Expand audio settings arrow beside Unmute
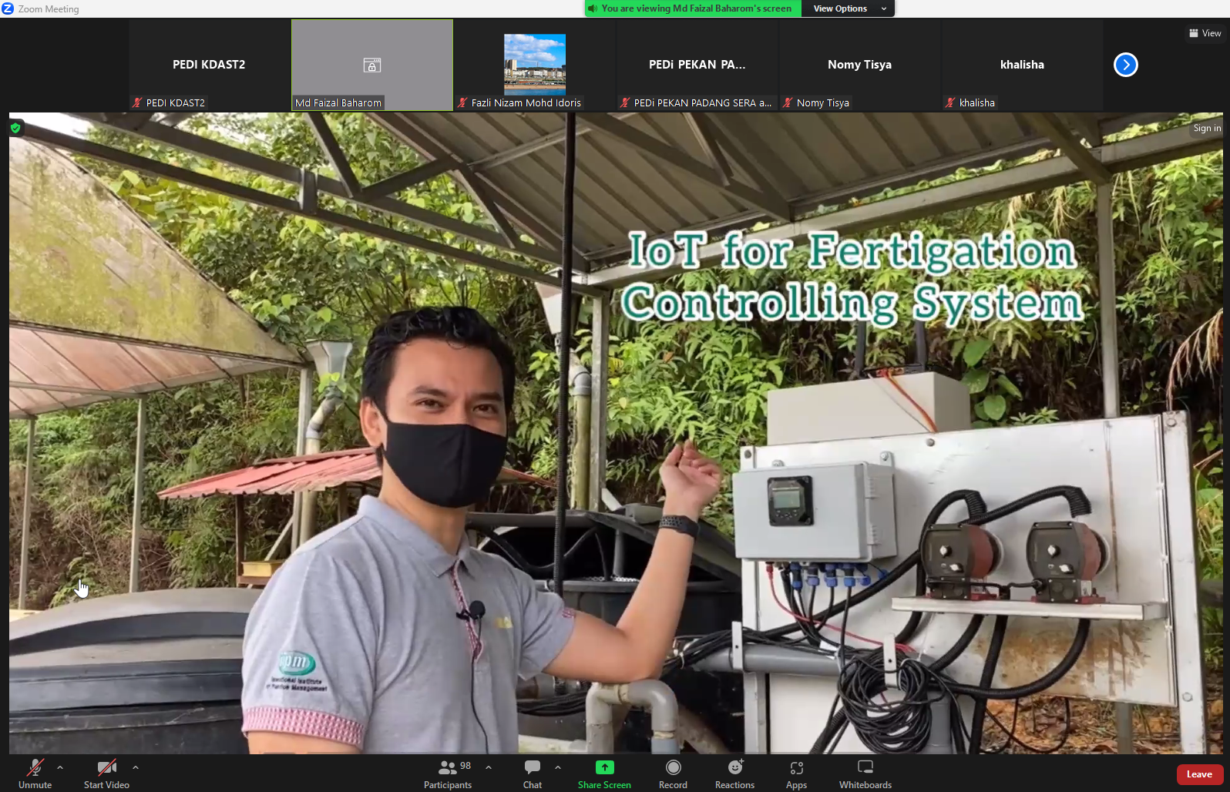The image size is (1230, 792). 60,767
